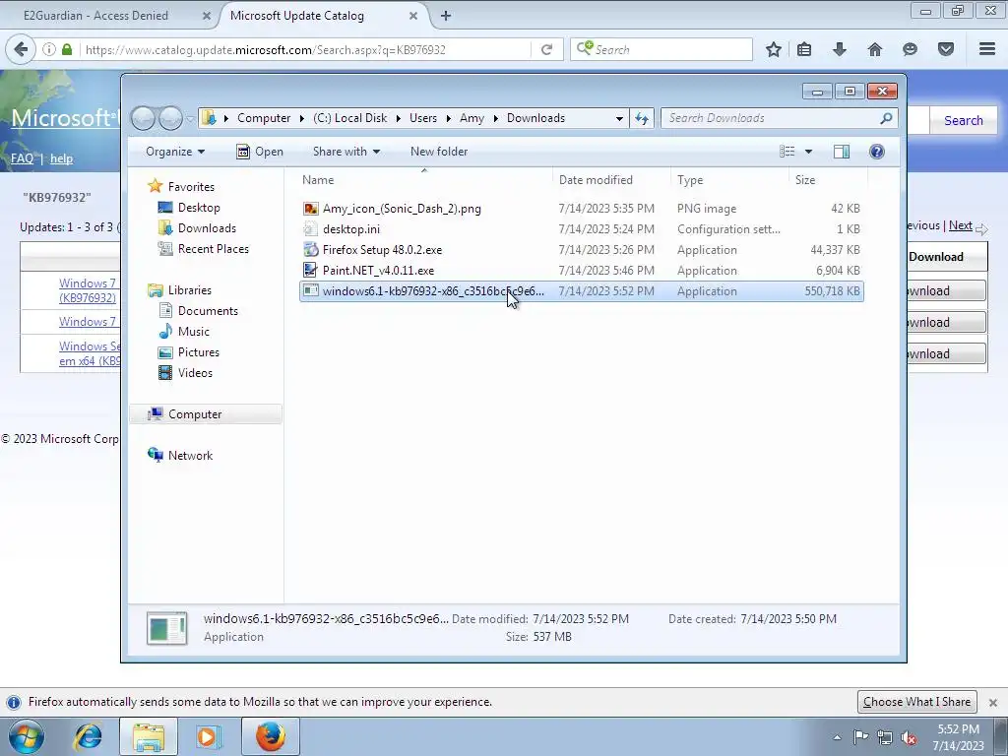Bookmark this page with the star icon
The width and height of the screenshot is (1008, 756).
(774, 49)
